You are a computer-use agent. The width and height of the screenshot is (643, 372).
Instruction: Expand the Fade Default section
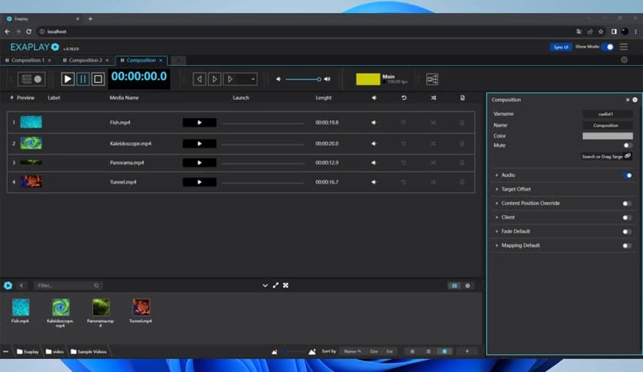515,231
